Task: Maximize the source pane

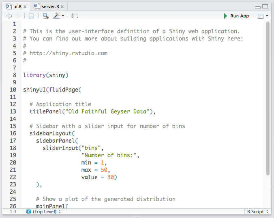Action: pos(265,6)
